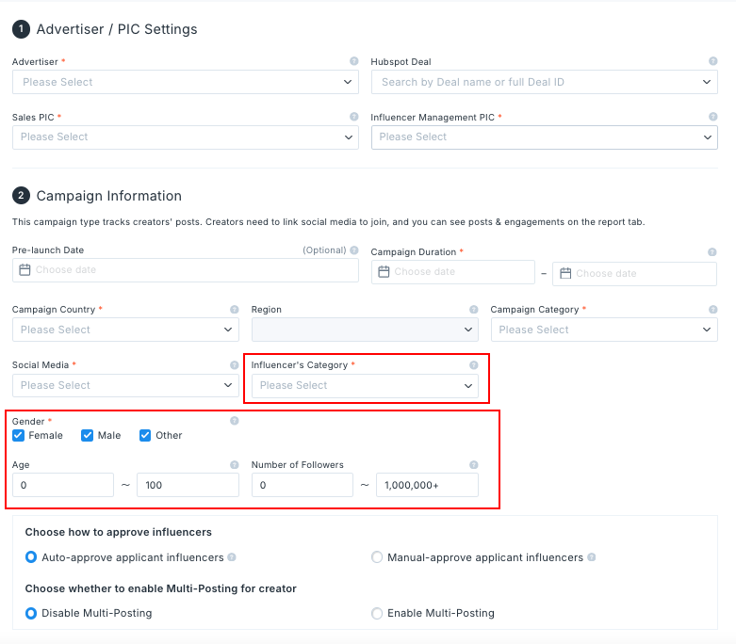Select Manual-approve applicant influencers option
The width and height of the screenshot is (736, 644).
coord(378,557)
